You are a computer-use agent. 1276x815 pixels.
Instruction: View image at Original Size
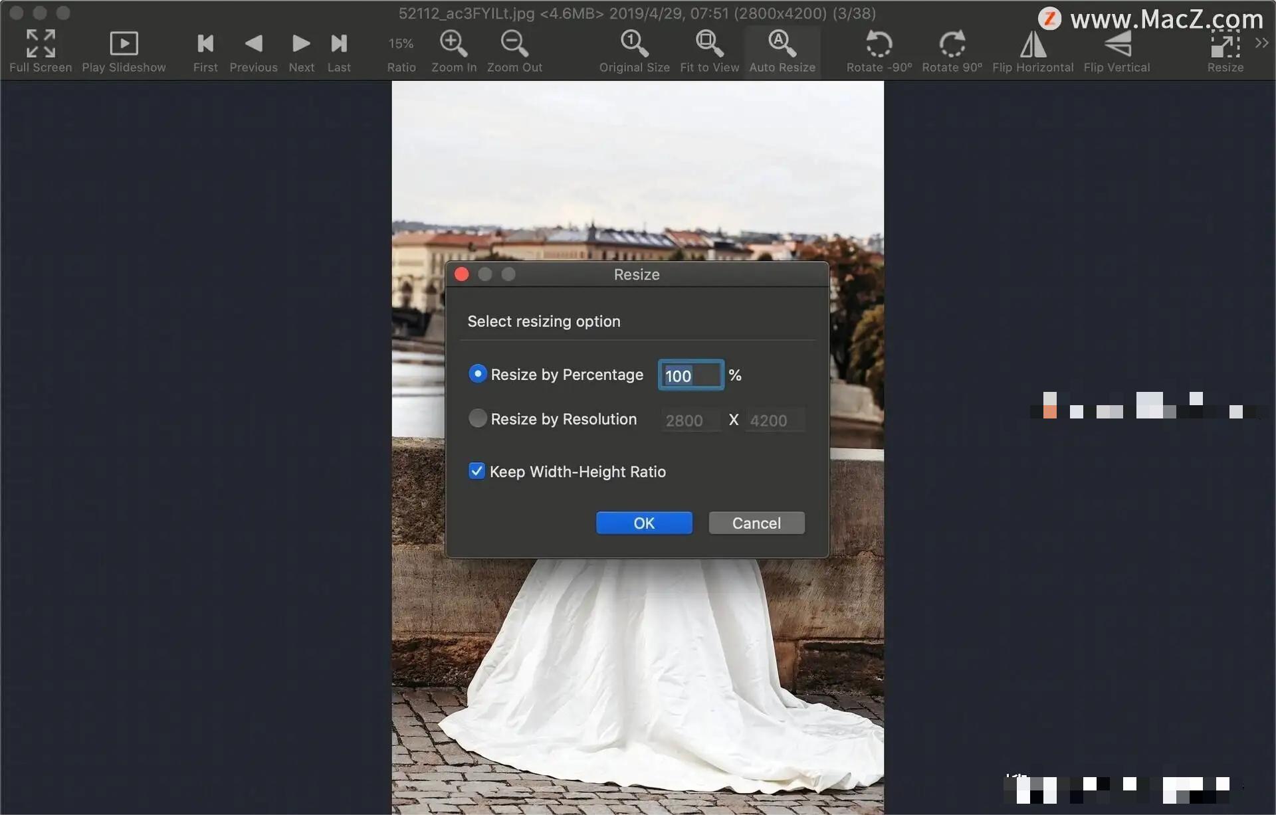point(634,44)
